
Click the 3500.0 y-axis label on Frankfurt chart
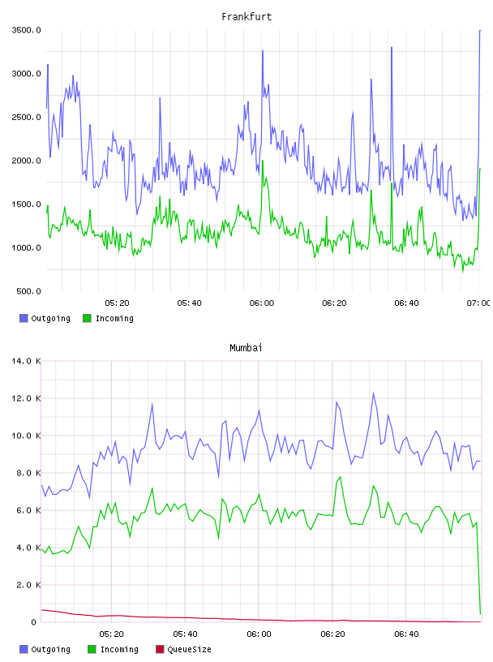tap(26, 30)
